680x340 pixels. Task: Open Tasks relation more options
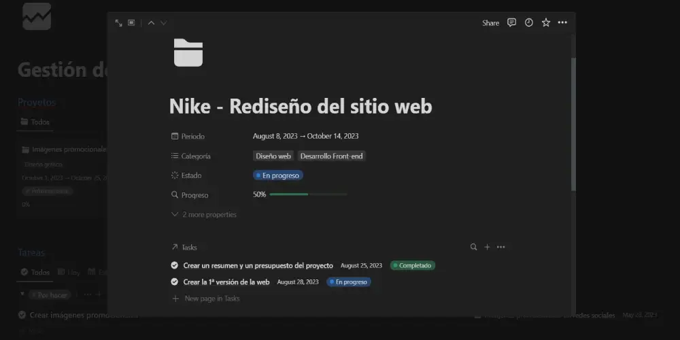pyautogui.click(x=501, y=247)
